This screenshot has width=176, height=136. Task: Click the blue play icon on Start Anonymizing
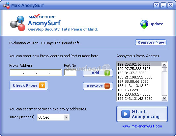pos(125,114)
